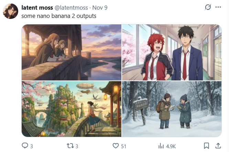Click the reply speech bubble icon
This screenshot has height=152, width=229.
tap(25, 145)
